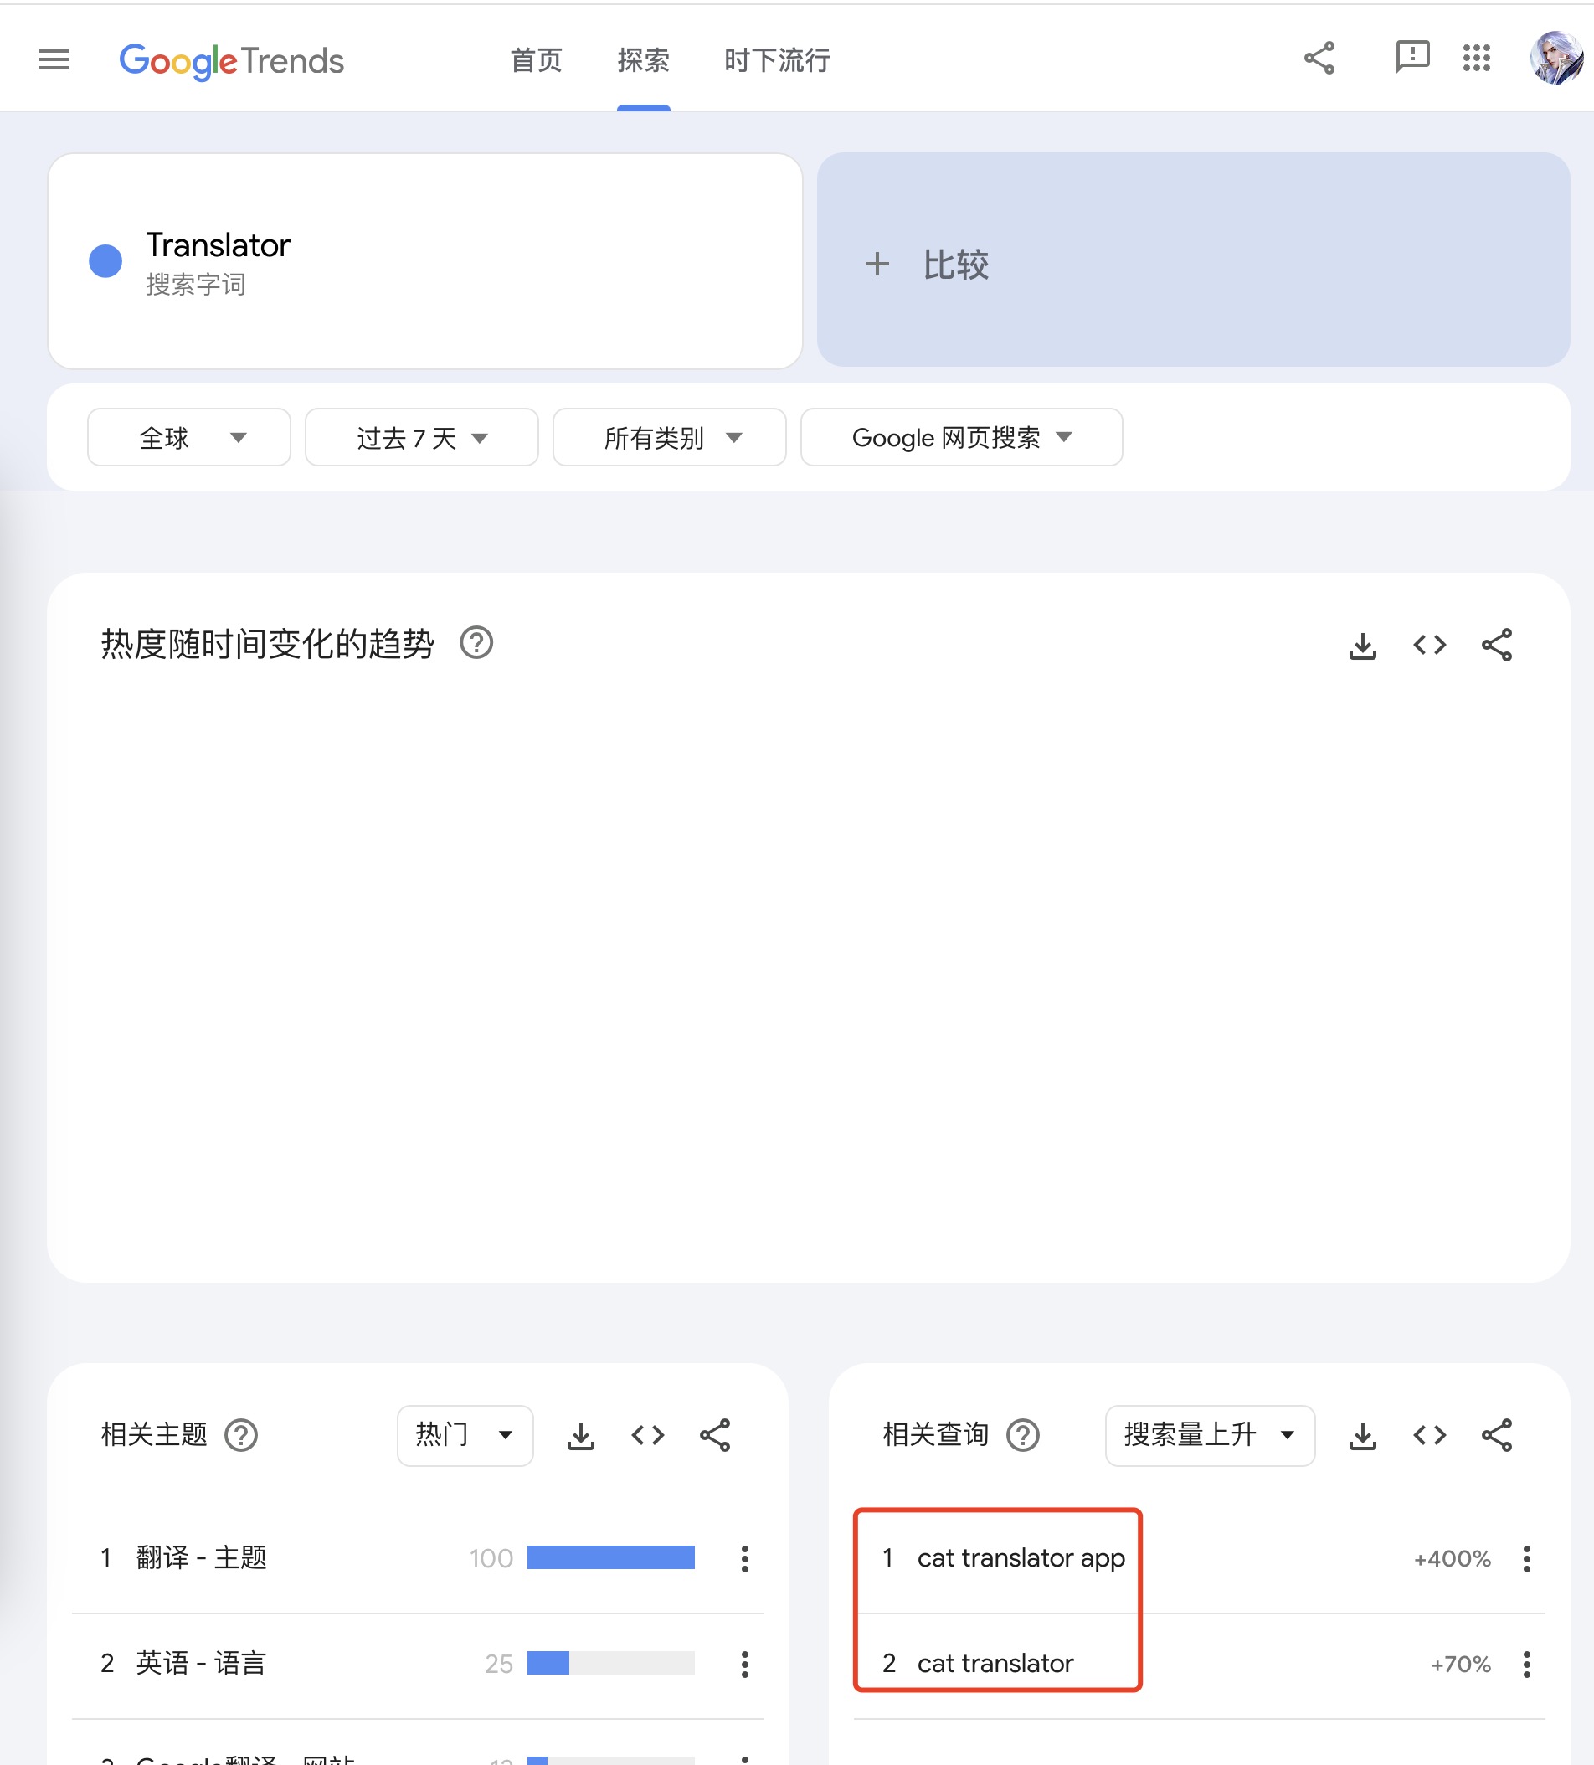1594x1765 pixels.
Task: Open the hamburger main menu
Action: pos(54,59)
